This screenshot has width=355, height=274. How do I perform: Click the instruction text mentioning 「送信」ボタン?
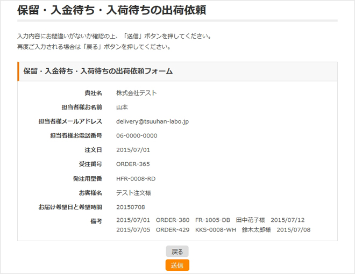[x=114, y=37]
